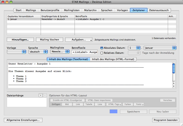Screen dimensions: 183x126
Task: Open the Fonts dropdown
Action: pos(139,104)
